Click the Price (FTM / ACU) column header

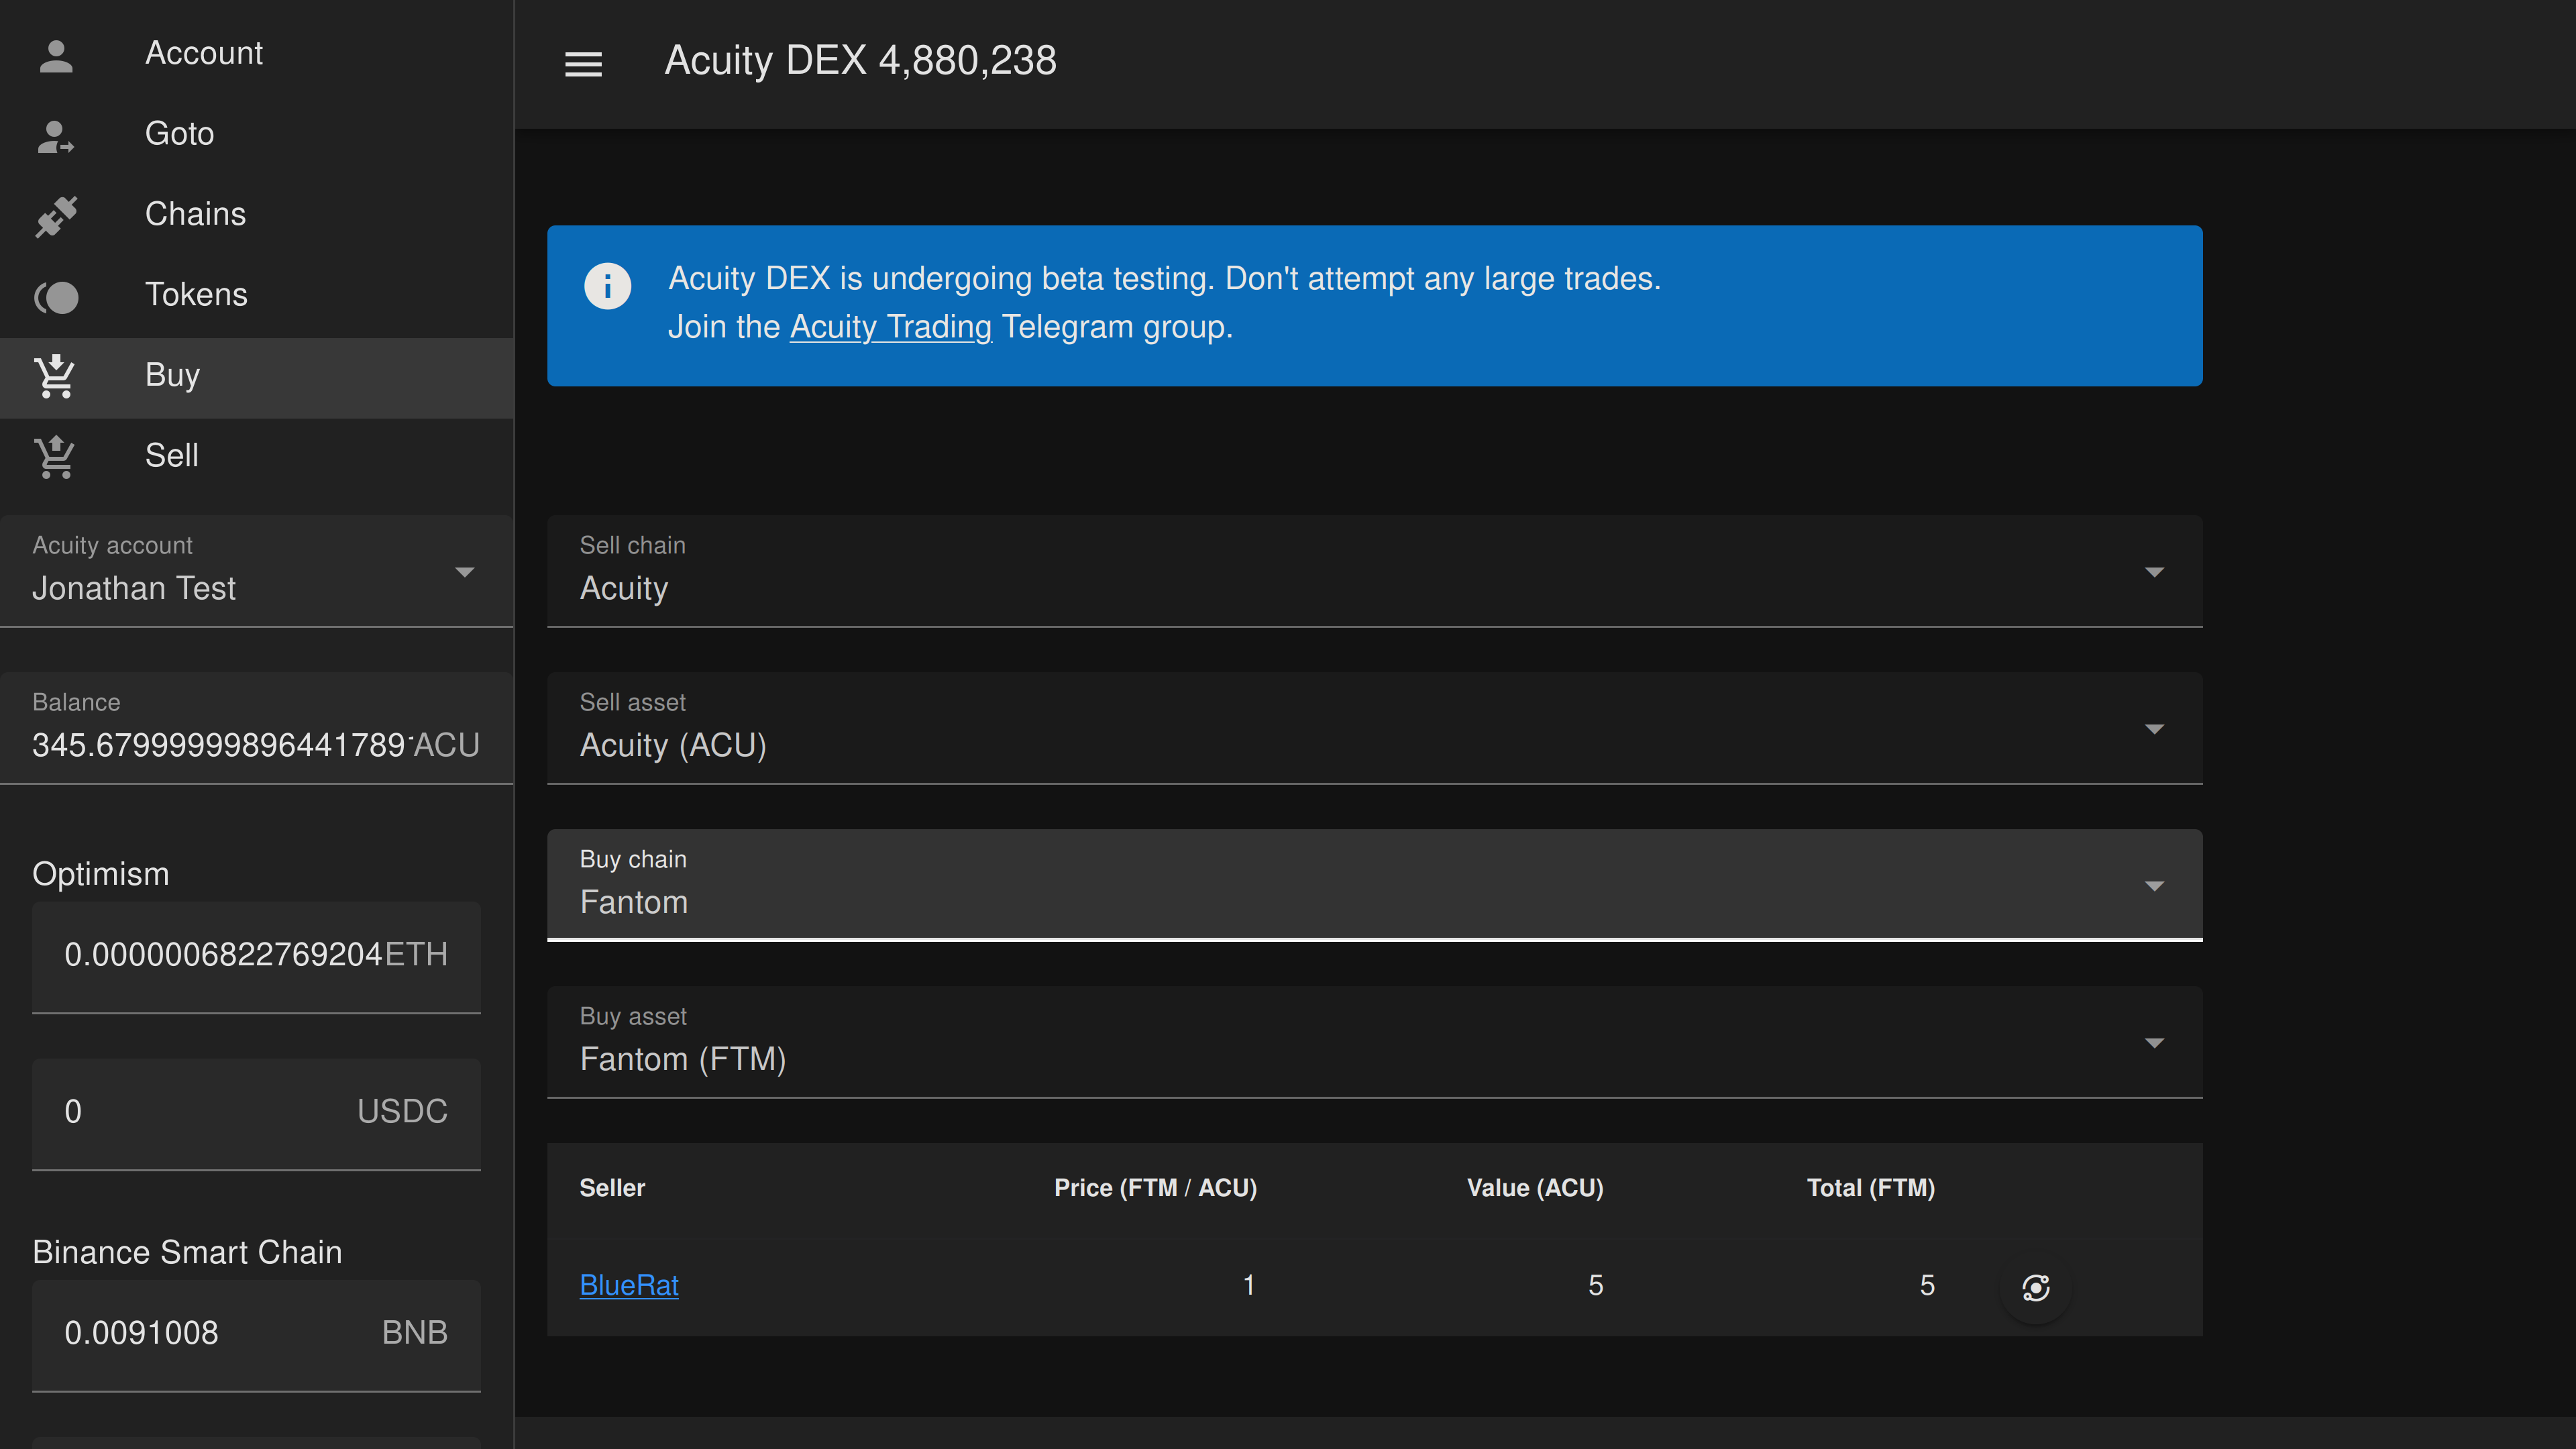[x=1155, y=1187]
